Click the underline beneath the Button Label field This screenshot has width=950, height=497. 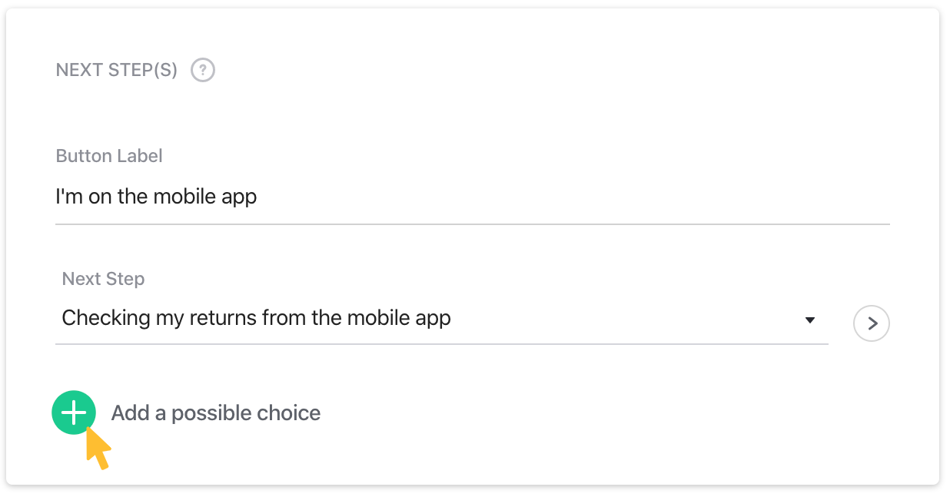point(472,224)
